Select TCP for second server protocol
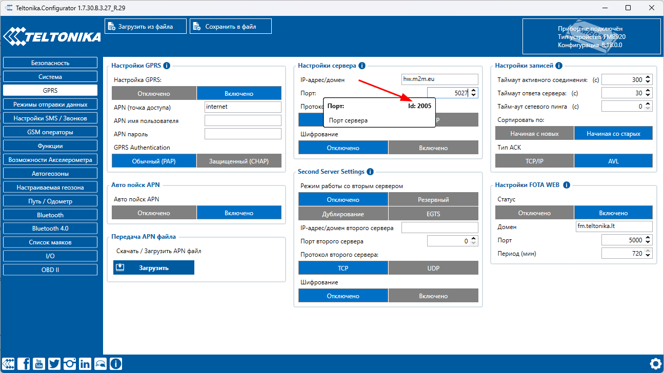664x373 pixels. click(343, 268)
